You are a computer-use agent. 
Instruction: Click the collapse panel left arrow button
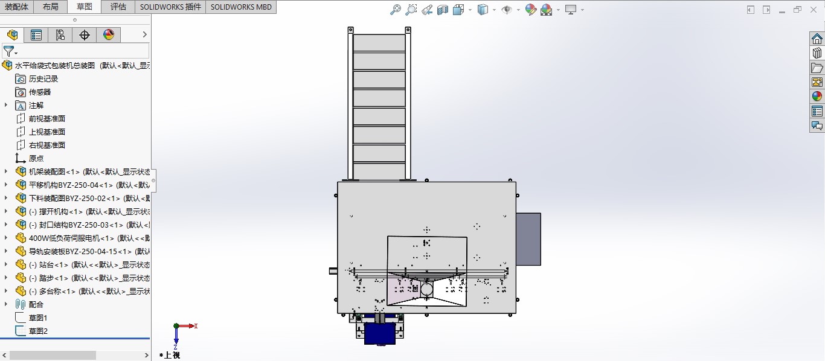751,10
